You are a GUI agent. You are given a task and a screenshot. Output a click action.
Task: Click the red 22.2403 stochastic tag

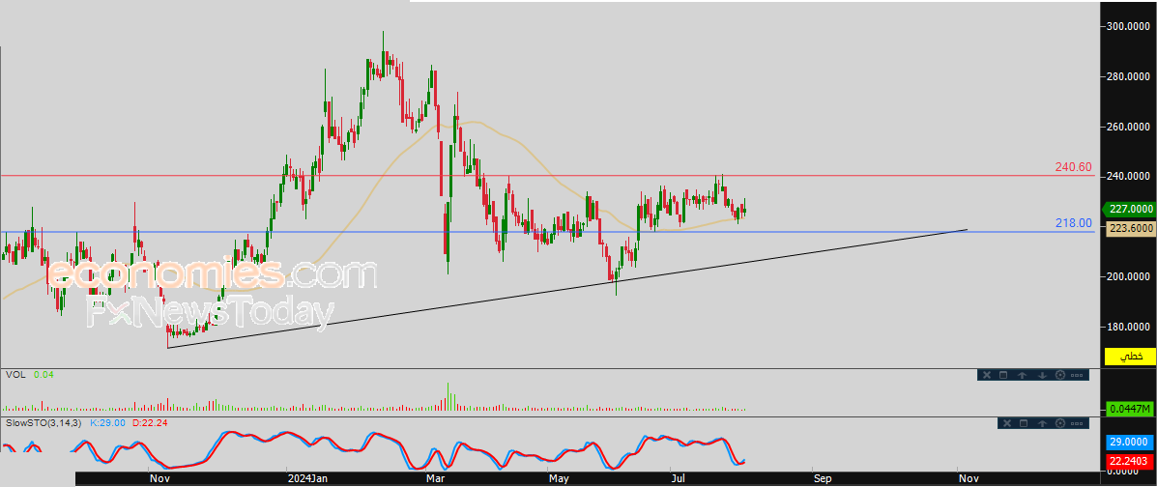(x=1129, y=462)
